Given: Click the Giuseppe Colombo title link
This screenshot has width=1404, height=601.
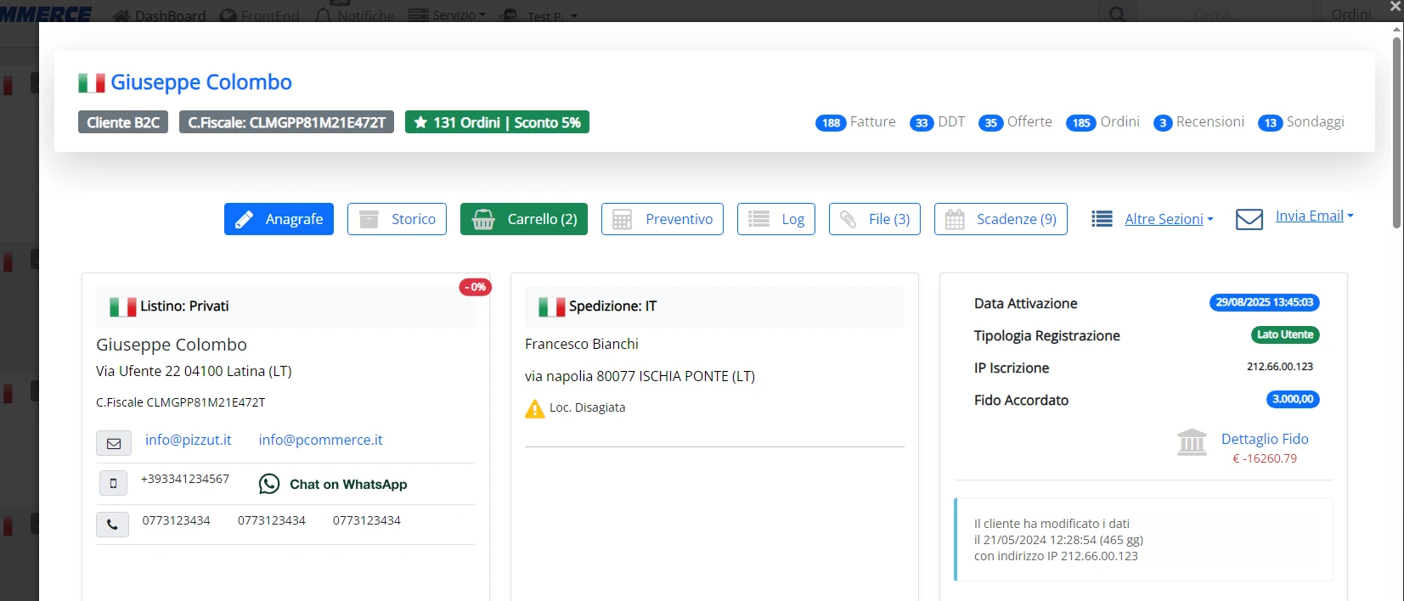Looking at the screenshot, I should tap(201, 82).
